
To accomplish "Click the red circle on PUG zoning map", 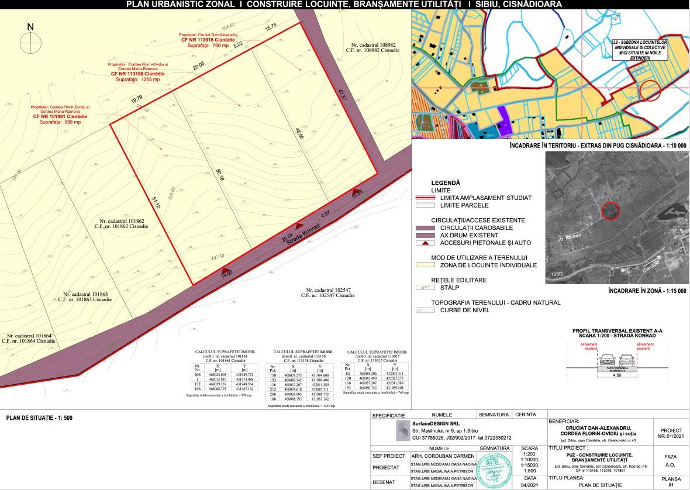I will [649, 91].
